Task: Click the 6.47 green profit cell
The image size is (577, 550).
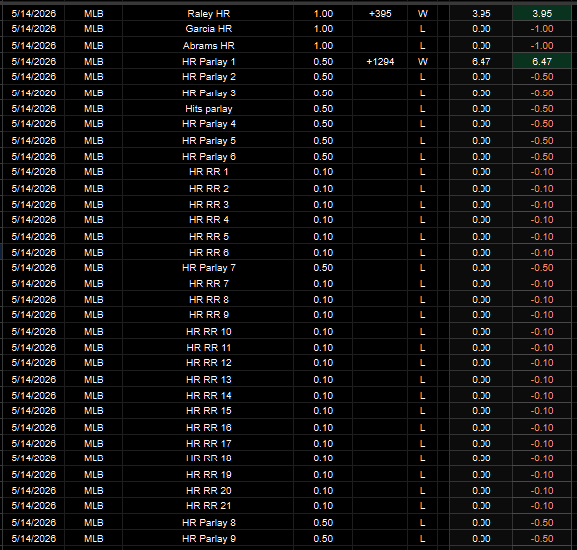Action: tap(542, 61)
